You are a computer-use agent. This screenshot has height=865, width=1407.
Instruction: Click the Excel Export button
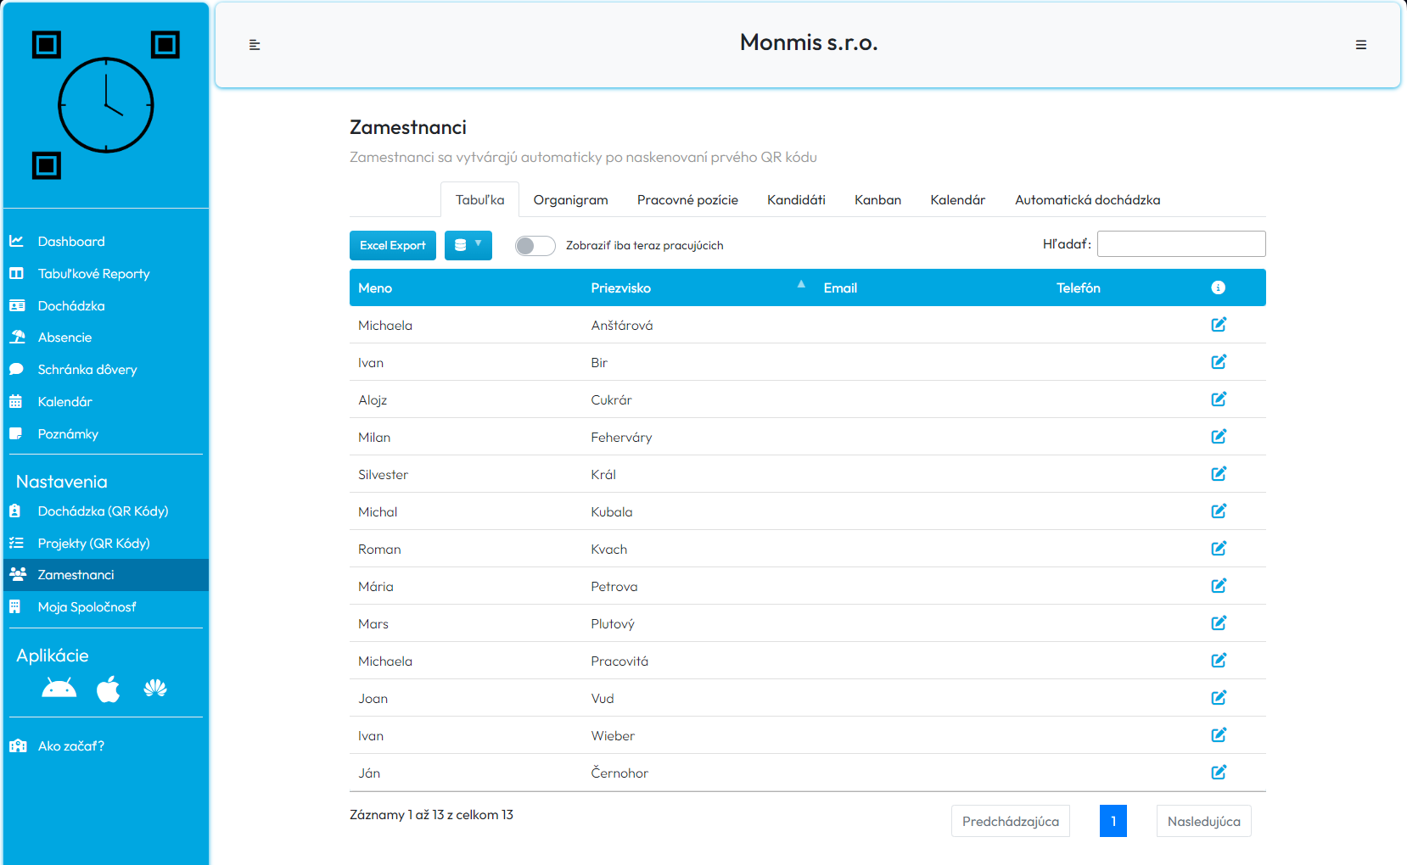pyautogui.click(x=393, y=245)
